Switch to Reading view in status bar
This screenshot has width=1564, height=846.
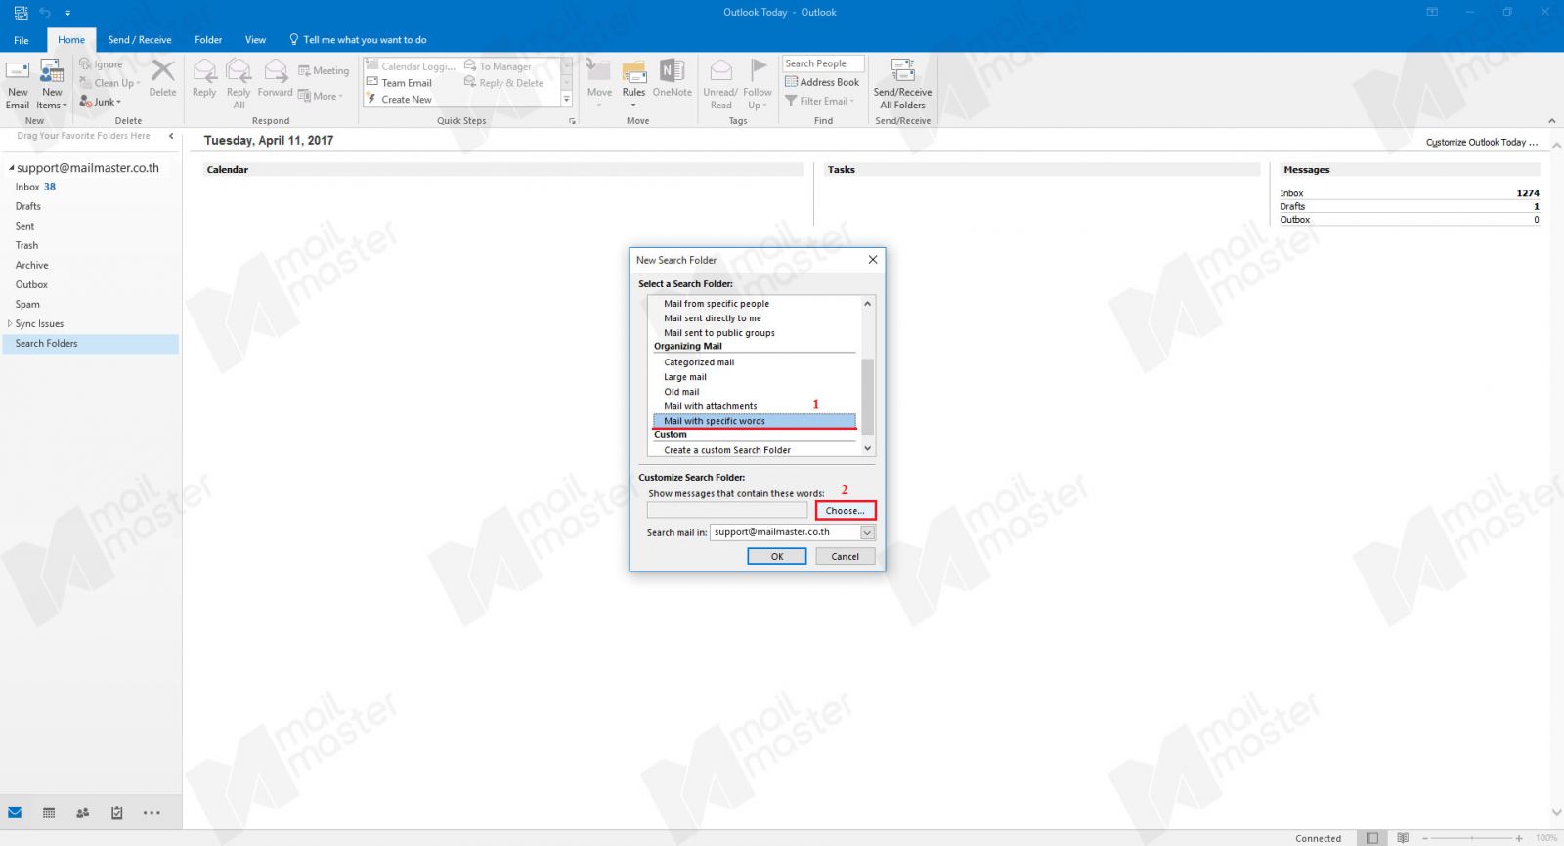(x=1403, y=838)
